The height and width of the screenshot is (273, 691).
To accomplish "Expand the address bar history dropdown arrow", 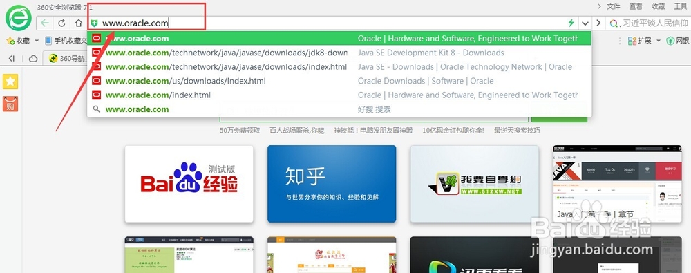I will pos(585,23).
